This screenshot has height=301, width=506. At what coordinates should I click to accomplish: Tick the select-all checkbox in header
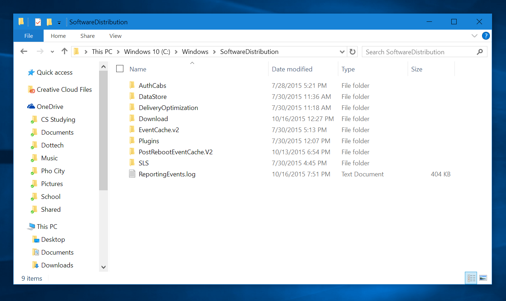(x=120, y=69)
